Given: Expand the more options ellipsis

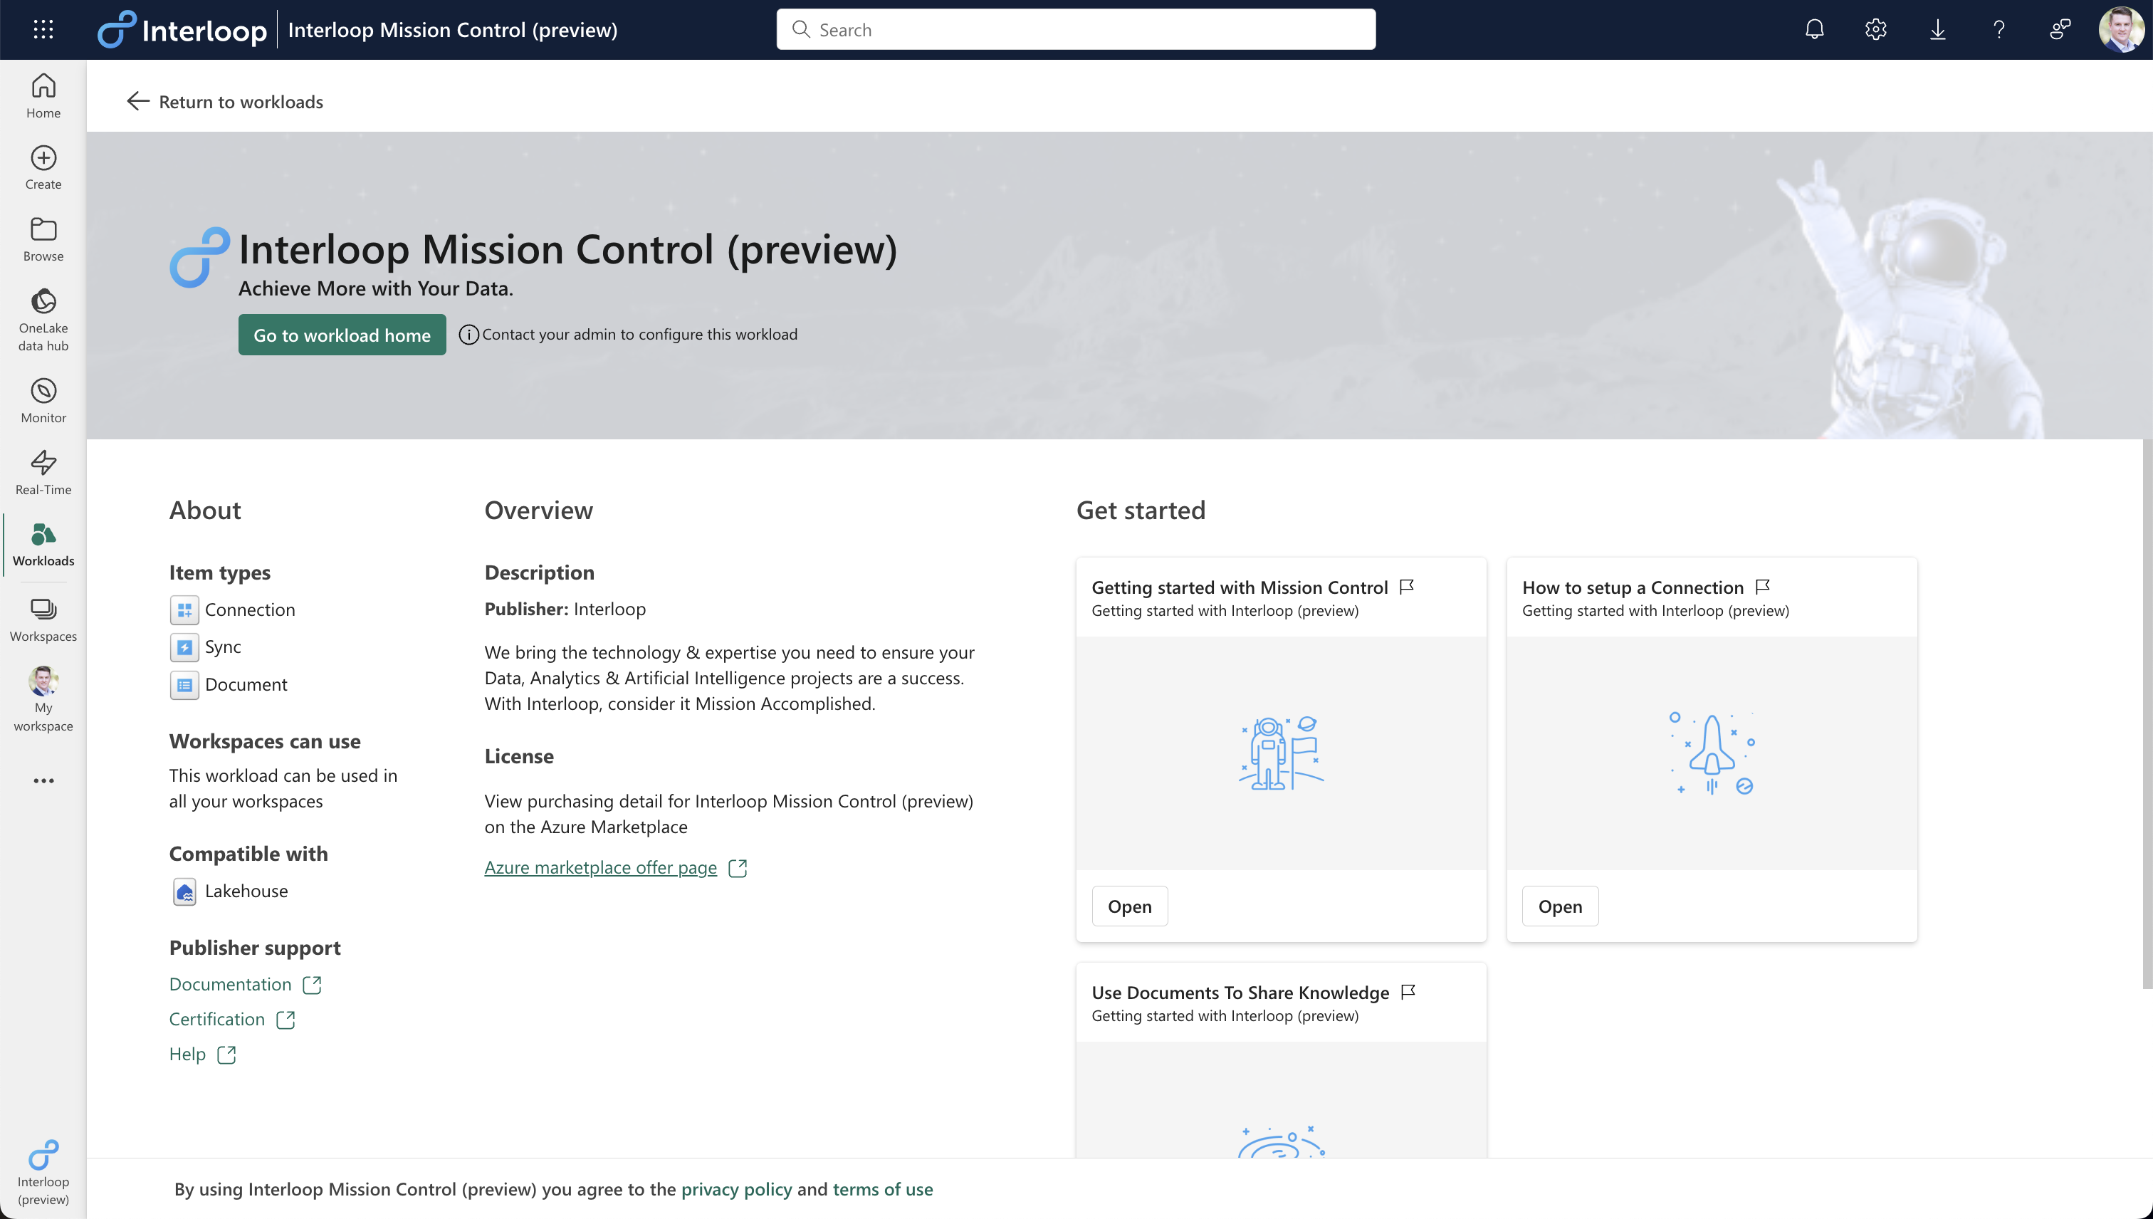Looking at the screenshot, I should coord(43,780).
